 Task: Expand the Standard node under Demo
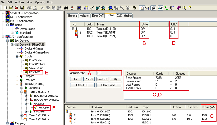pyautogui.click(x=12, y=33)
